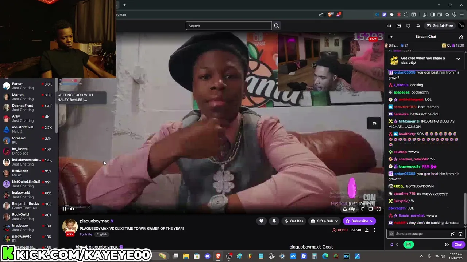Close the View products overlay on video
Viewport: 467px width, 262px height.
(89, 207)
